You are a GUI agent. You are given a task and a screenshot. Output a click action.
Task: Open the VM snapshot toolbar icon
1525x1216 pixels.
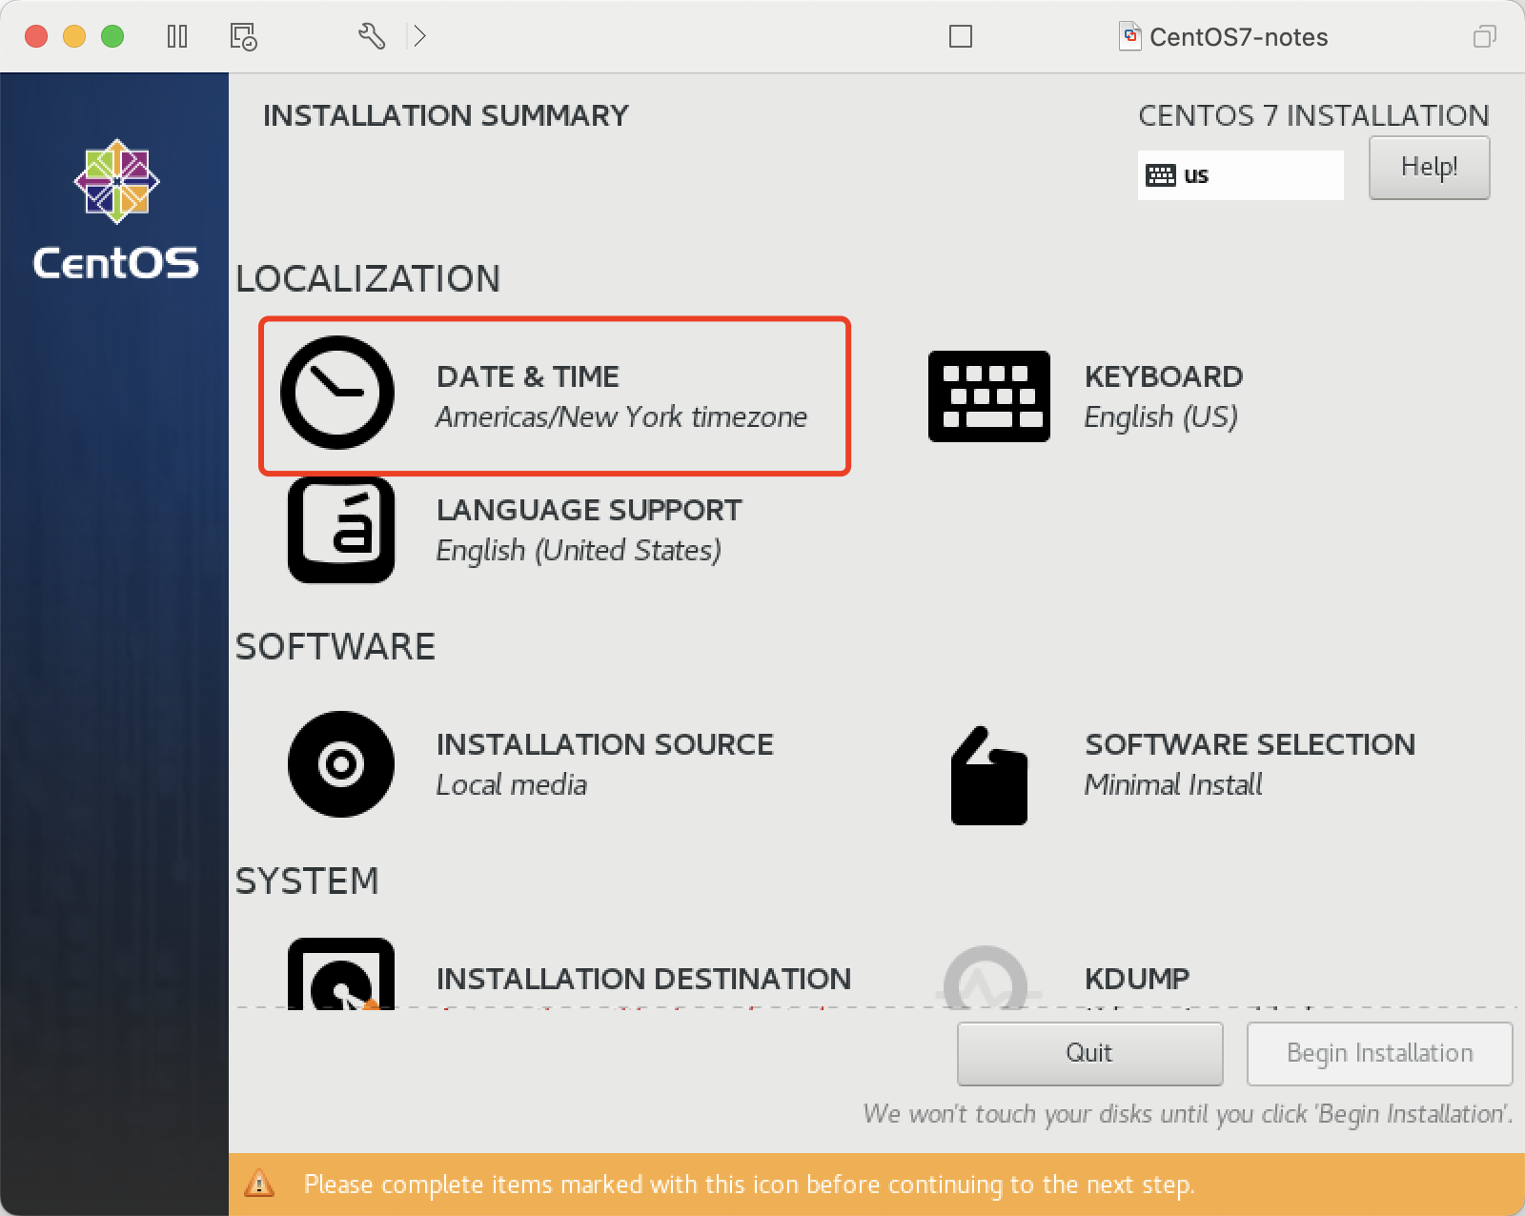pos(244,36)
